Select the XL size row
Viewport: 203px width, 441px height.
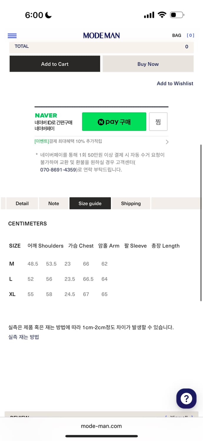click(12, 294)
